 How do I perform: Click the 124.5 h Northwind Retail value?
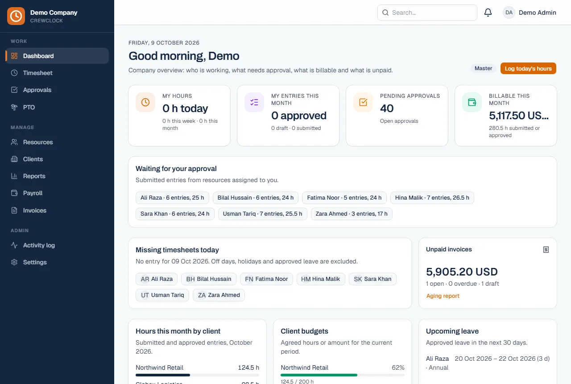coord(248,367)
